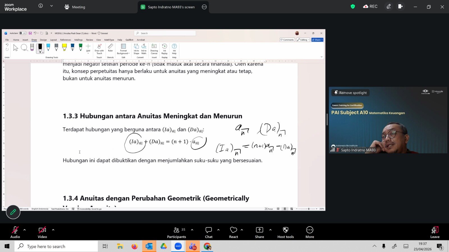This screenshot has width=449, height=252.
Task: Select the yellow highlighter pen
Action: pyautogui.click(x=64, y=48)
